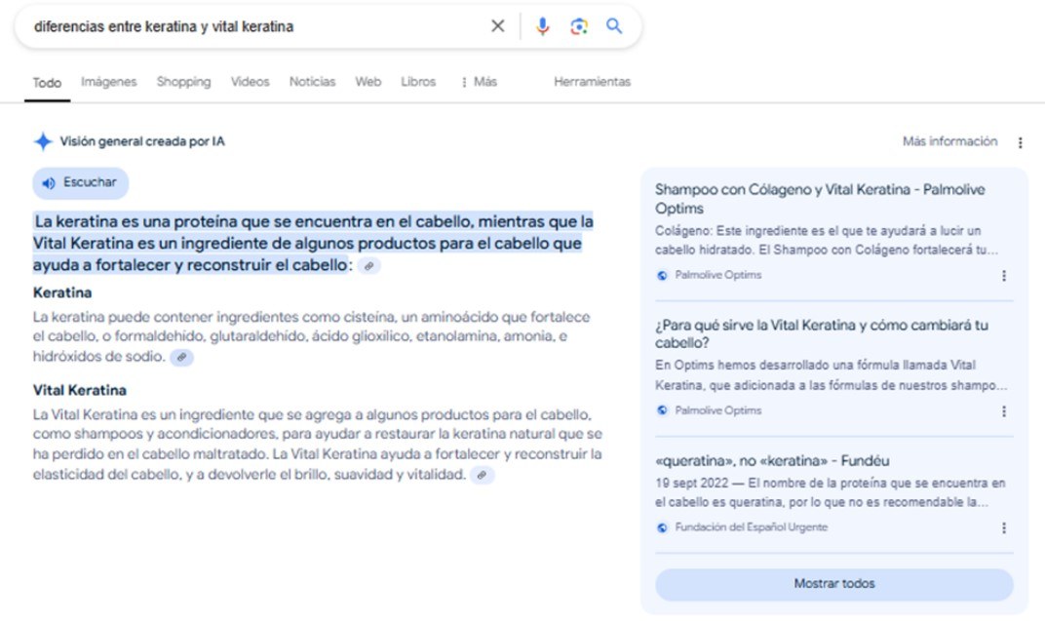This screenshot has height=621, width=1045.
Task: Open three-dot menu for the Fundéu result
Action: click(1003, 527)
